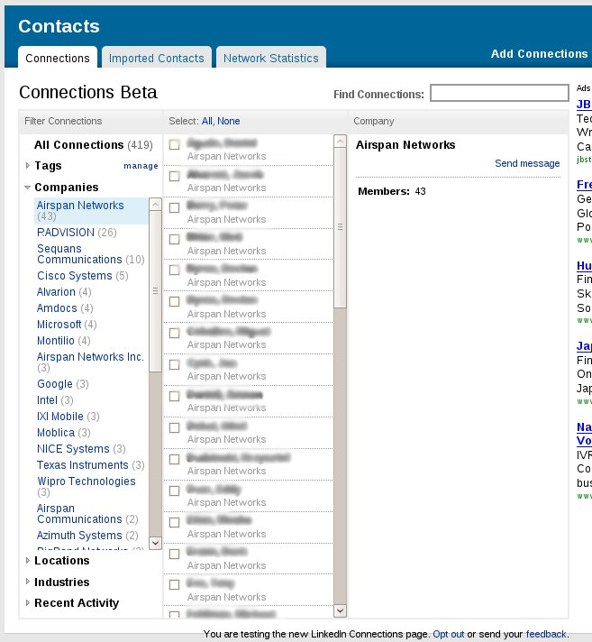The image size is (592, 642).
Task: Filter by RADVISION company
Action: click(x=77, y=232)
